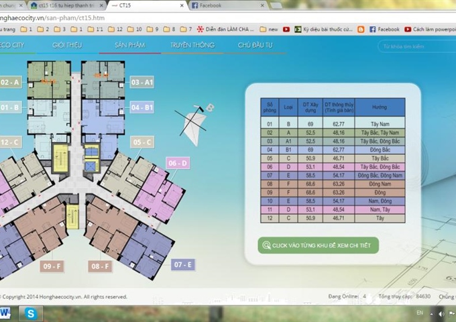Select apartment label 08 - F

point(100,266)
